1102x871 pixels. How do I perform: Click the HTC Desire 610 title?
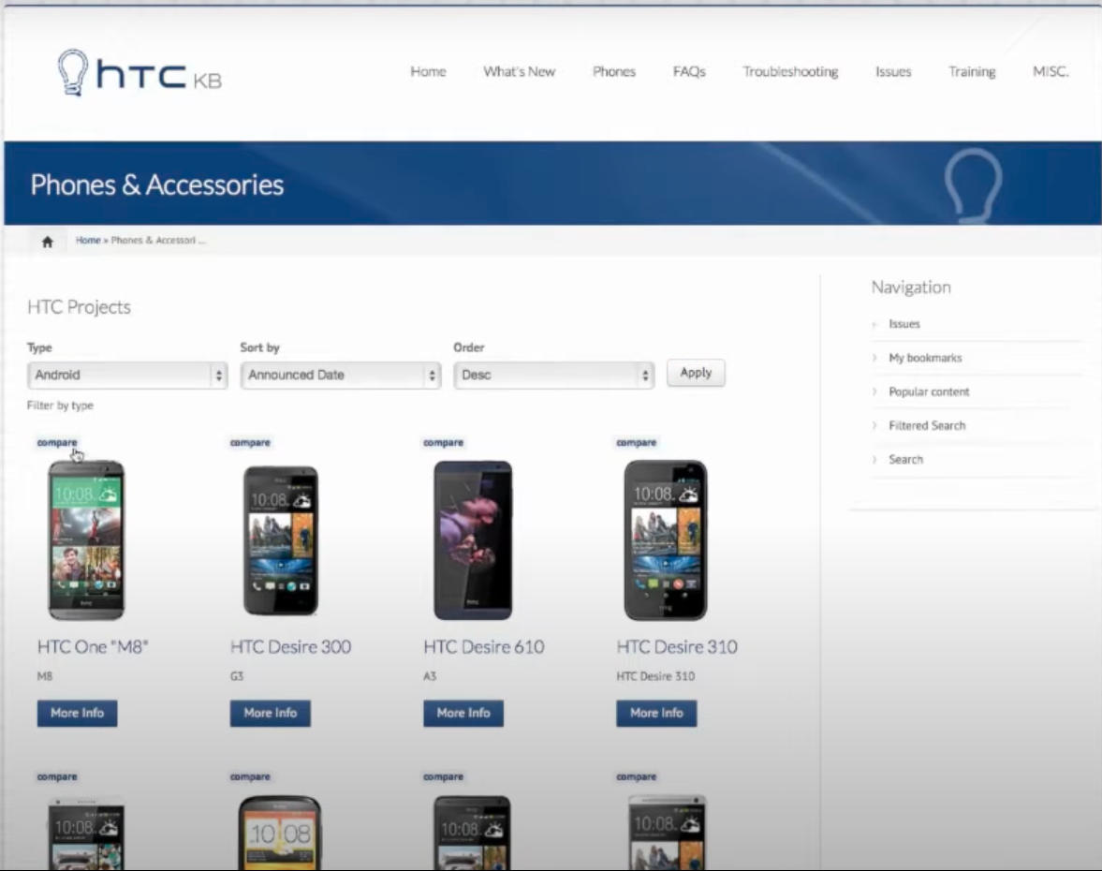[483, 647]
